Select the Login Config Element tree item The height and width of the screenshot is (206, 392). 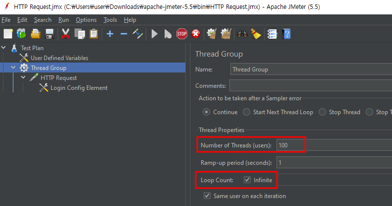pyautogui.click(x=79, y=88)
